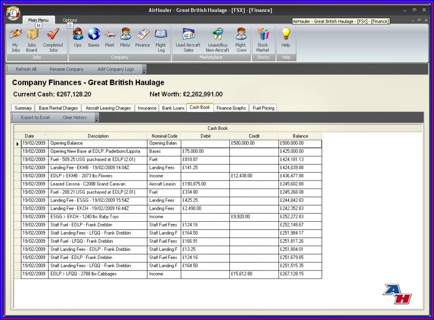Viewport: 434px width, 320px height.
Task: Click Refresh All button
Action: click(26, 69)
